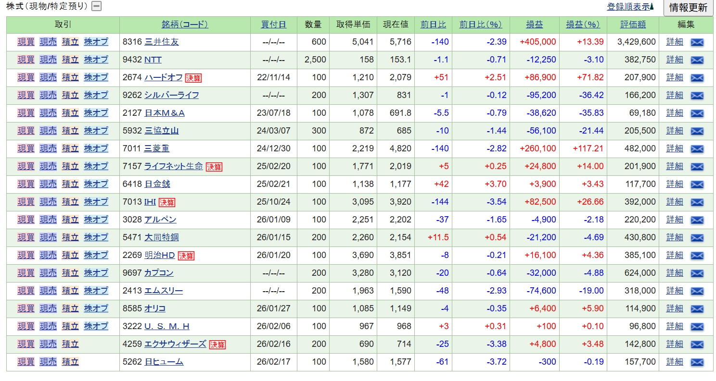Collapse the 株式(現物/特定預り) section

pos(97,6)
